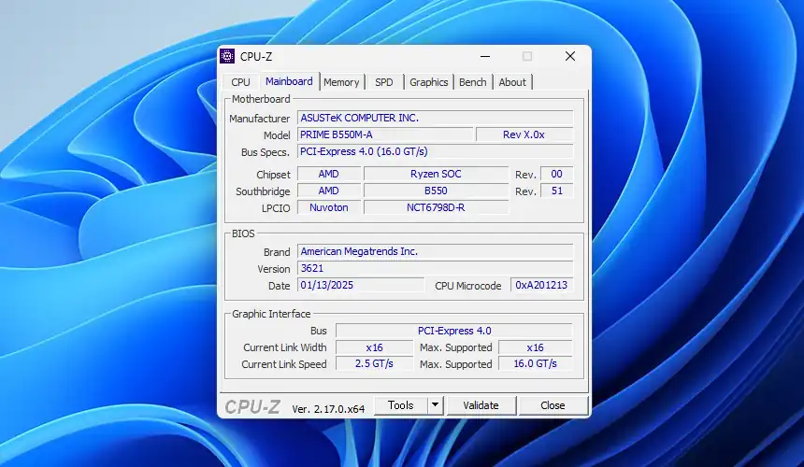
Task: Switch to the CPU tab
Action: (240, 82)
